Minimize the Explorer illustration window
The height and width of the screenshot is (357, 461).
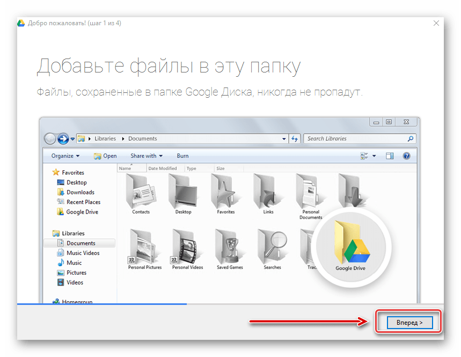(376, 122)
